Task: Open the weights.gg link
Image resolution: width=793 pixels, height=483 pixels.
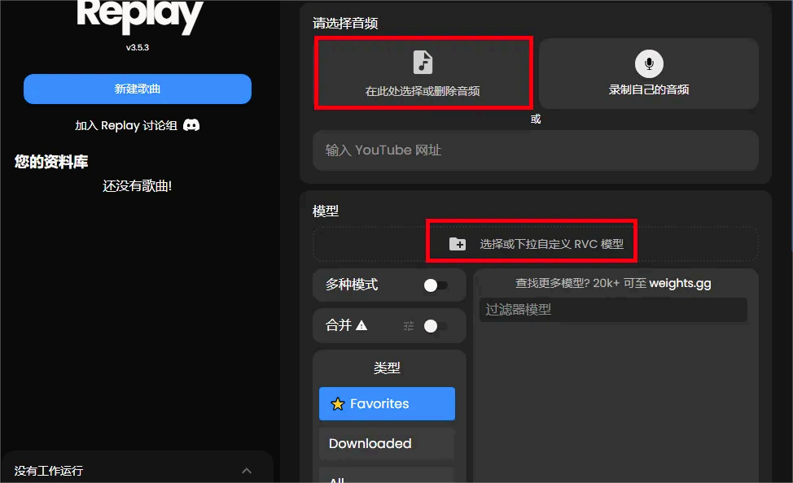Action: (680, 284)
